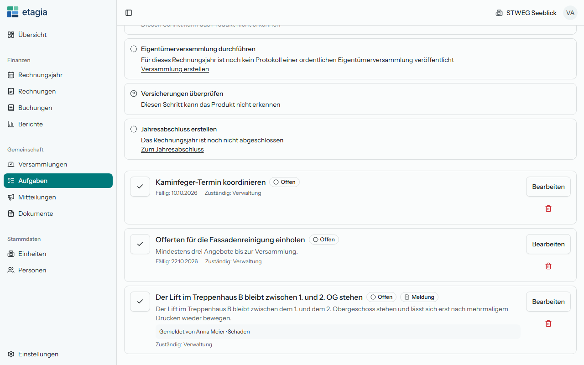584x365 pixels.
Task: Click Bearbeiten for the Fassadenreinigung task
Action: 548,244
